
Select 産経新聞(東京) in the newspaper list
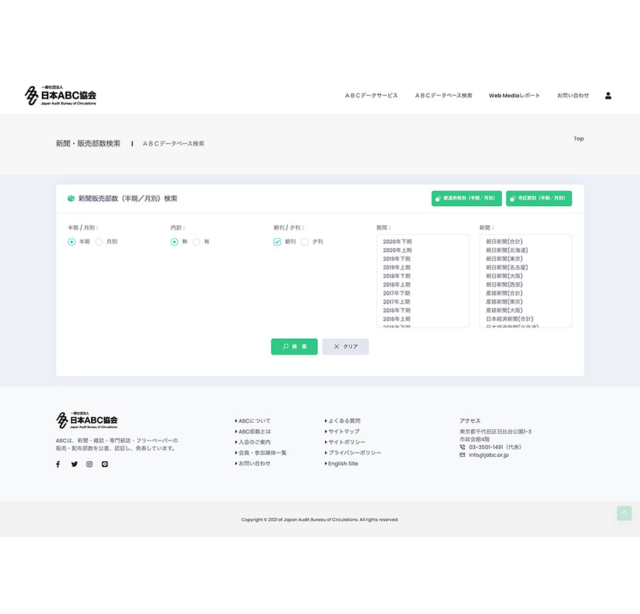coord(526,301)
